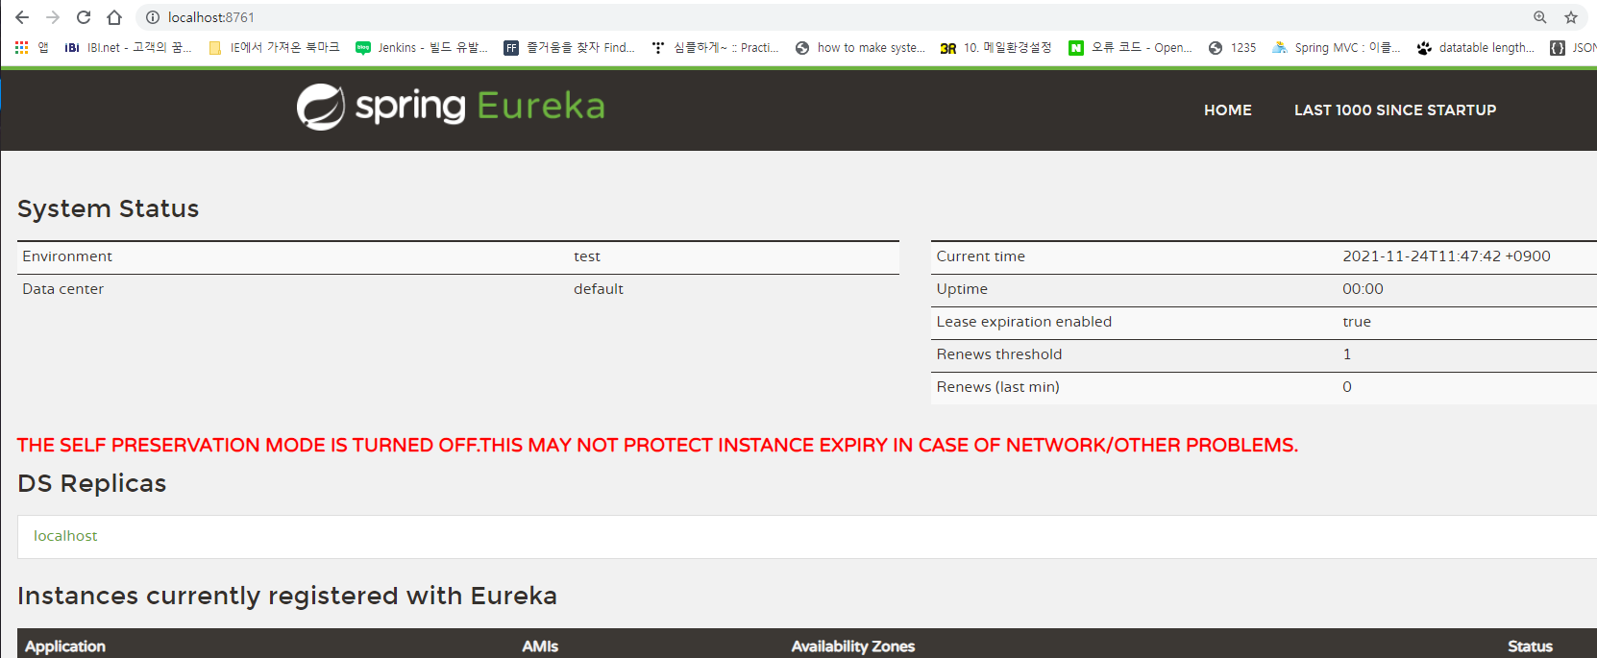Go back to the previous page
This screenshot has width=1597, height=658.
click(22, 17)
